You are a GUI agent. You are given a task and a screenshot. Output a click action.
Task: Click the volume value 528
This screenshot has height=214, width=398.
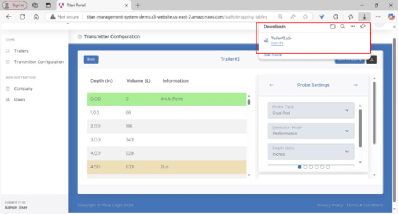[130, 153]
